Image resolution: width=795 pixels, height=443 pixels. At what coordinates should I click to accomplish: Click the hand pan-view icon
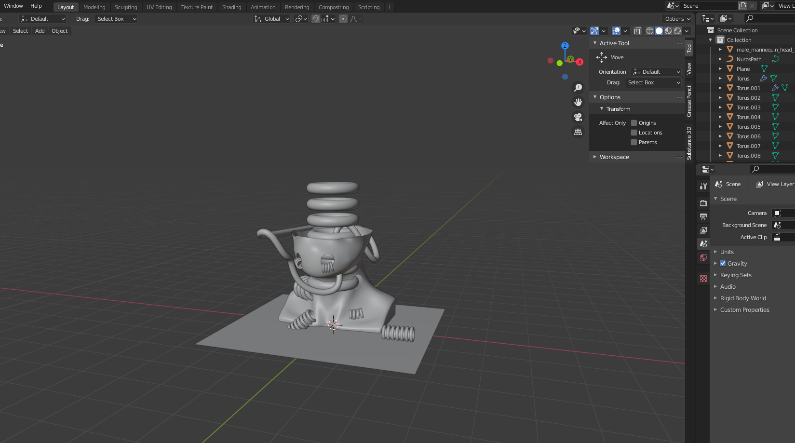click(578, 102)
